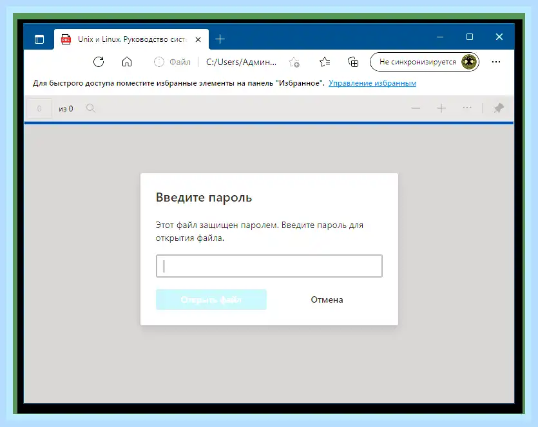Viewport: 538px width, 427px height.
Task: Add this page to favorites star
Action: (x=294, y=62)
